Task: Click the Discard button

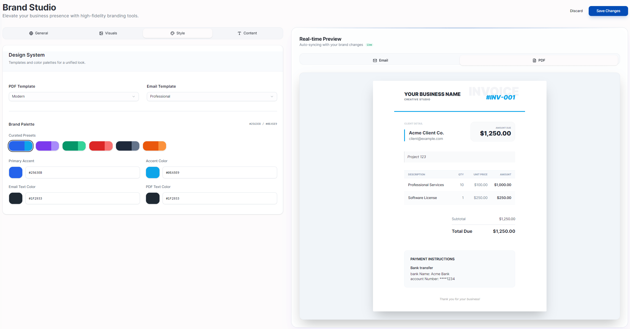Action: point(576,11)
